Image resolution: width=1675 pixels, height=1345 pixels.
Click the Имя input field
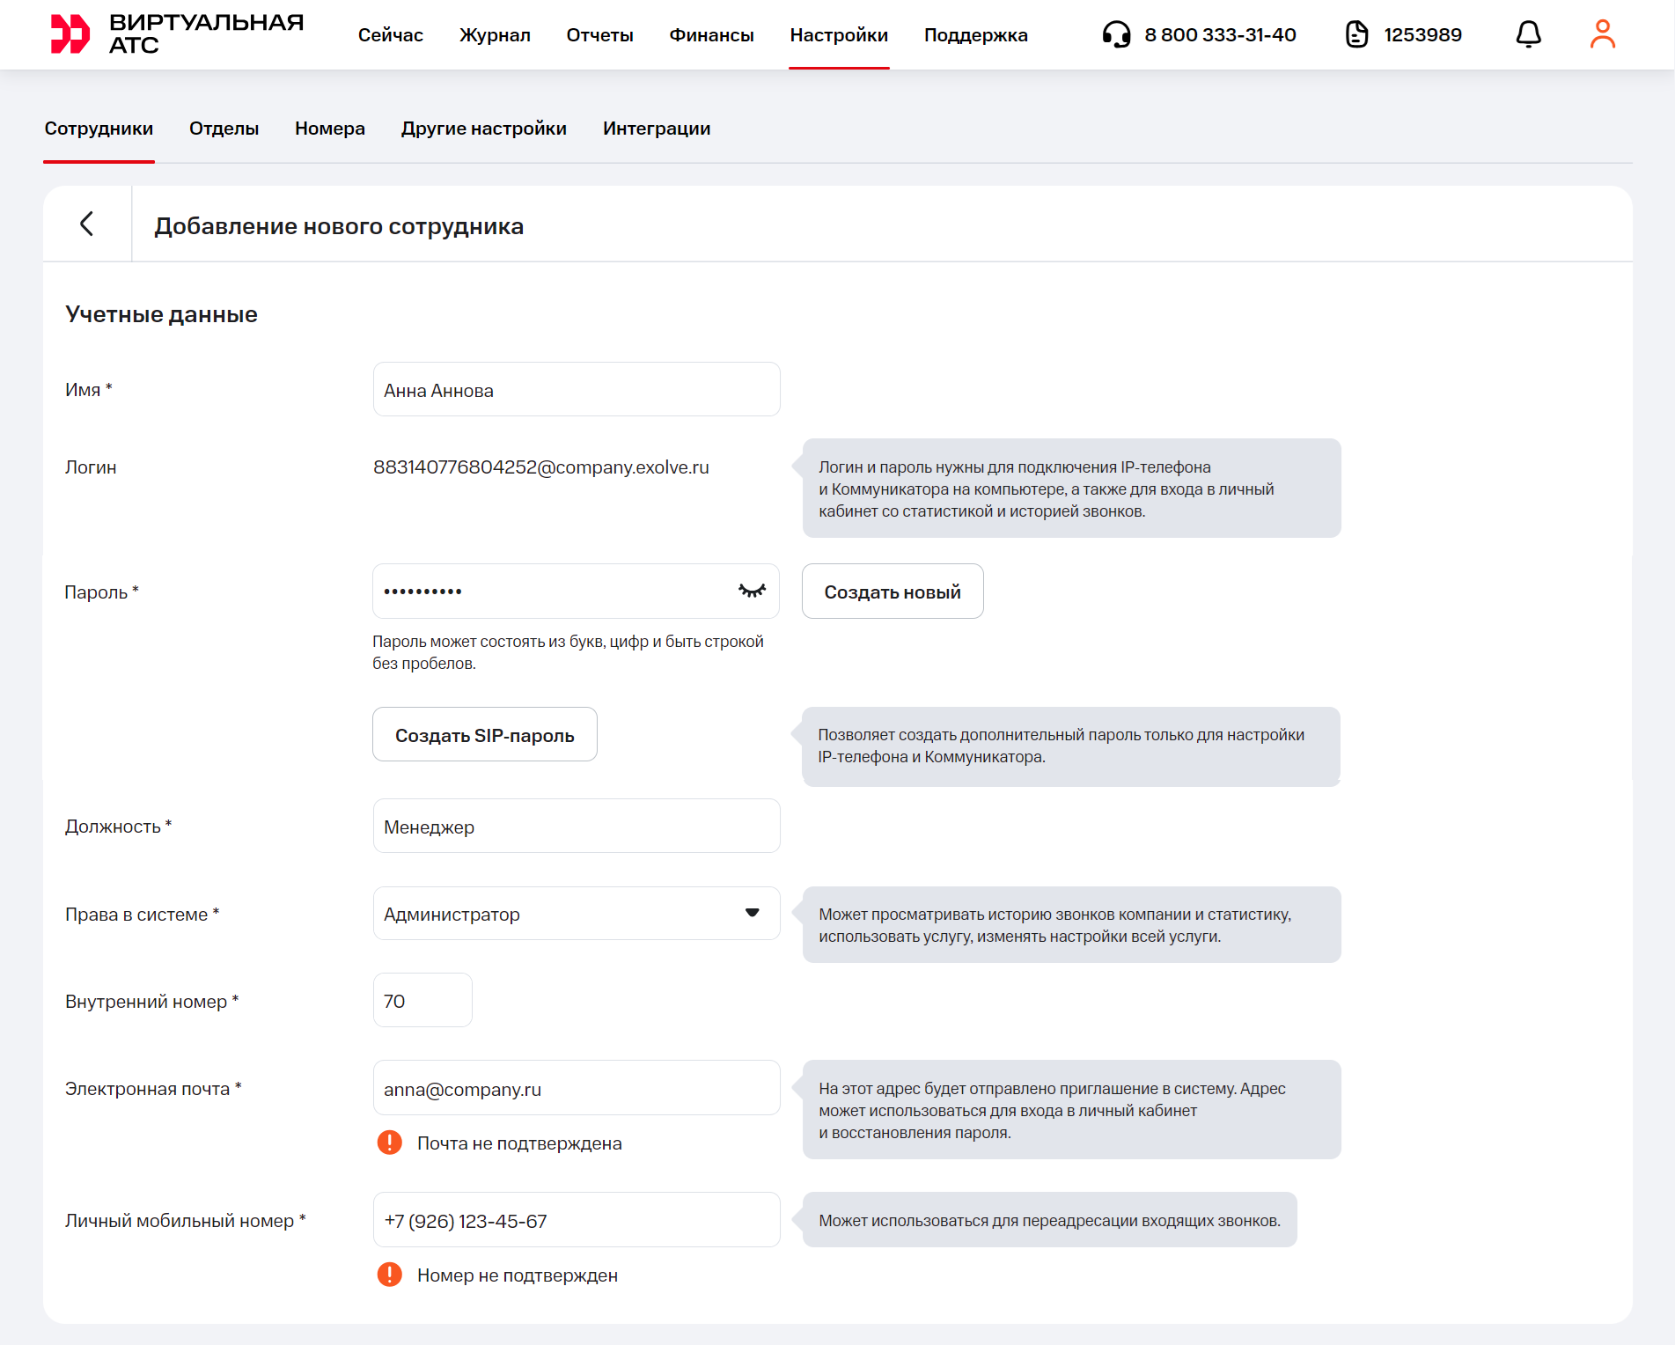pos(576,390)
